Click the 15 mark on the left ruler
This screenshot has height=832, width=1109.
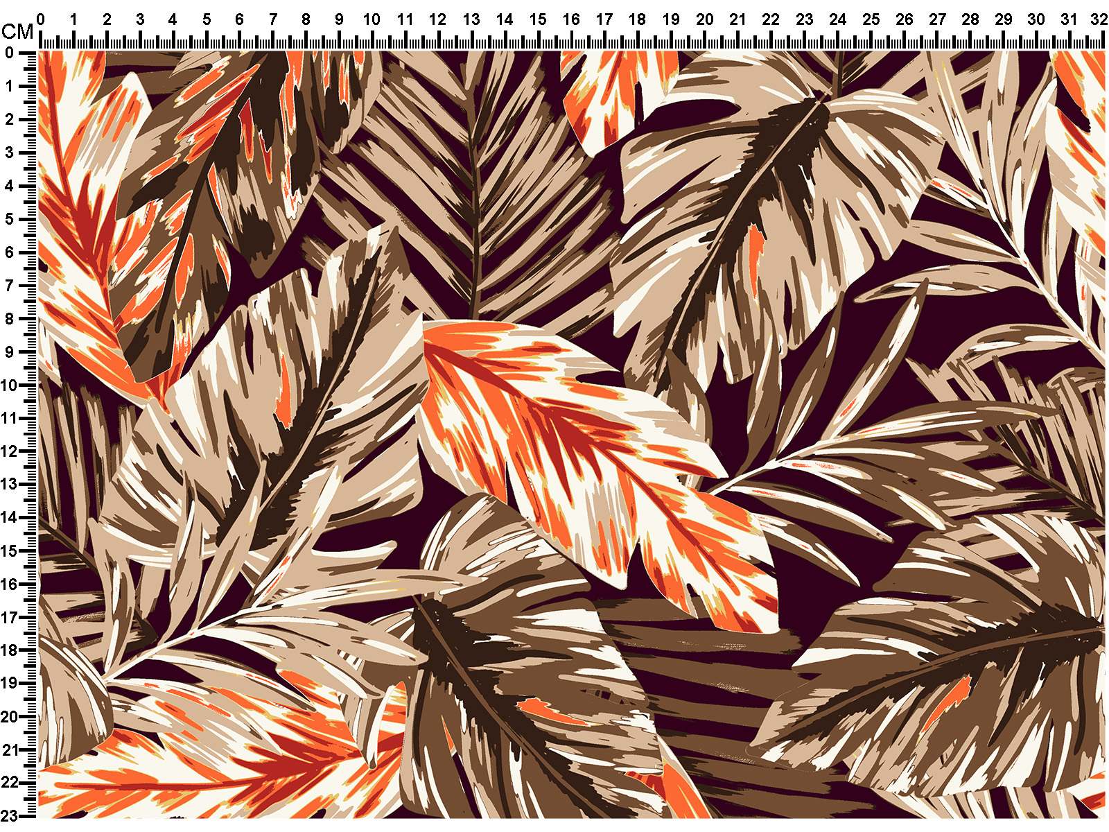8,551
